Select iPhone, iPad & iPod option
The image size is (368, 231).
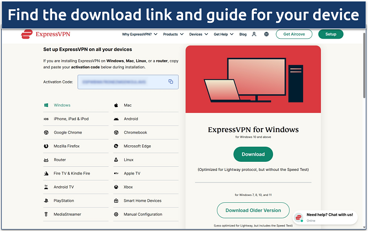point(76,119)
